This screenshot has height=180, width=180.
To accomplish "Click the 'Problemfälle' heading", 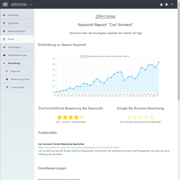I will 48,133.
